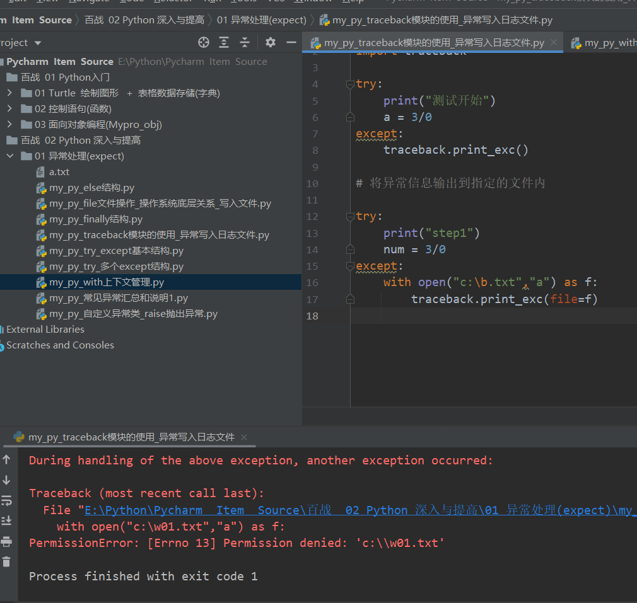637x603 pixels.
Task: Expand folder 02 控制语句(函数)
Action: click(9, 109)
